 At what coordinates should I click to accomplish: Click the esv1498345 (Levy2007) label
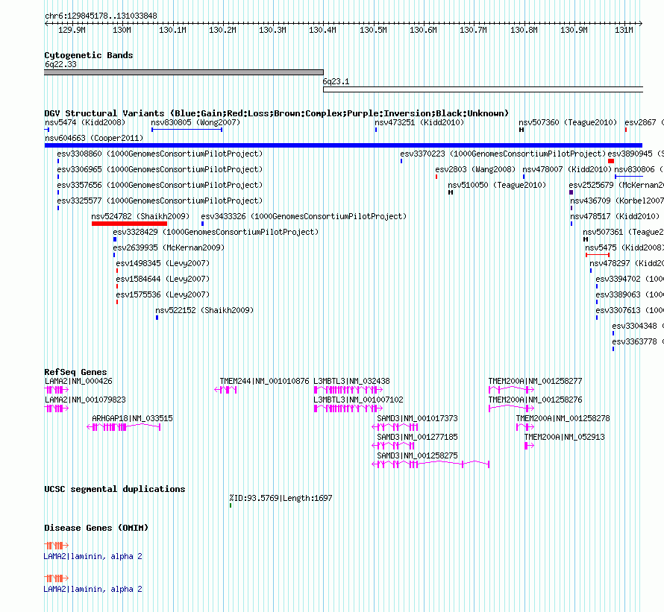point(163,263)
